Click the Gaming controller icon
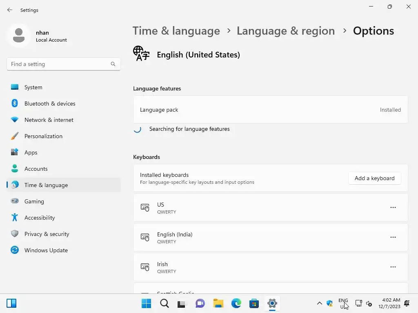 click(x=15, y=201)
